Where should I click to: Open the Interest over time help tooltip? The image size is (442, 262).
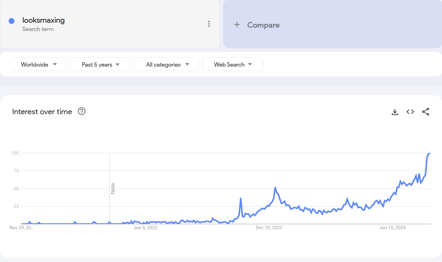pos(81,111)
